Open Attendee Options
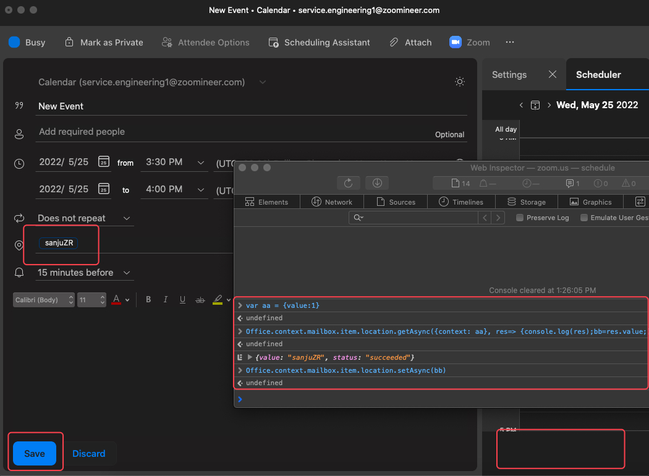 (x=205, y=42)
